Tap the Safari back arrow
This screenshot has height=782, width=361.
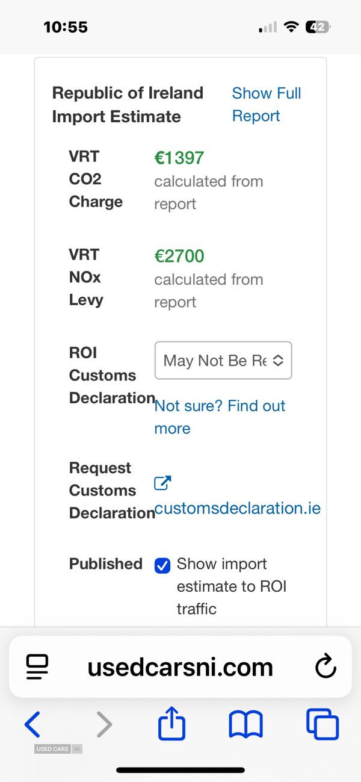point(32,724)
